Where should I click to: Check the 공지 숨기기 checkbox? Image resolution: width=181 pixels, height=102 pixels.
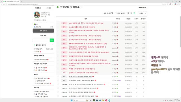116,13
